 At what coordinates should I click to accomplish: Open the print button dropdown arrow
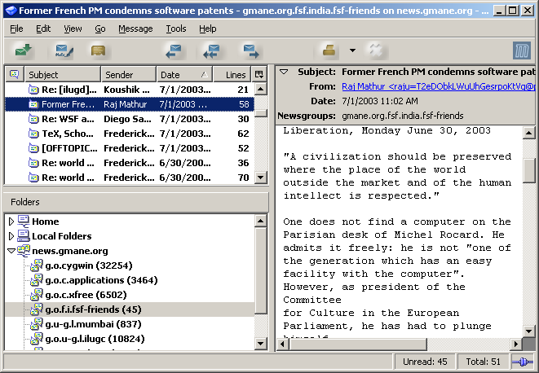point(352,51)
